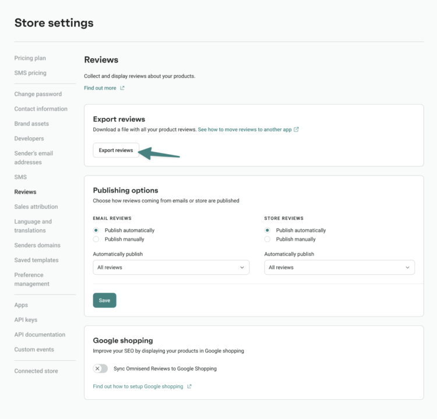Save publishing options

[x=104, y=300]
